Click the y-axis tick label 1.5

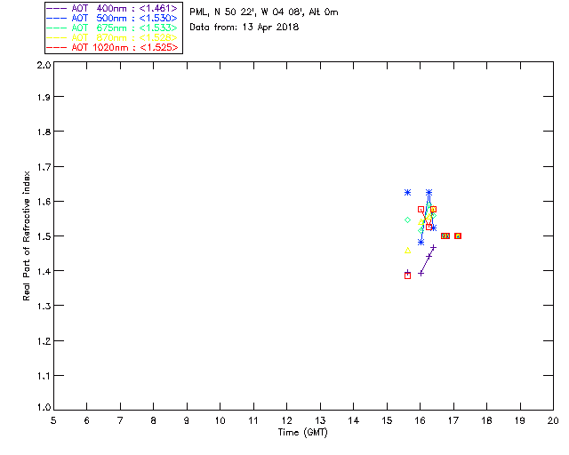pos(44,236)
